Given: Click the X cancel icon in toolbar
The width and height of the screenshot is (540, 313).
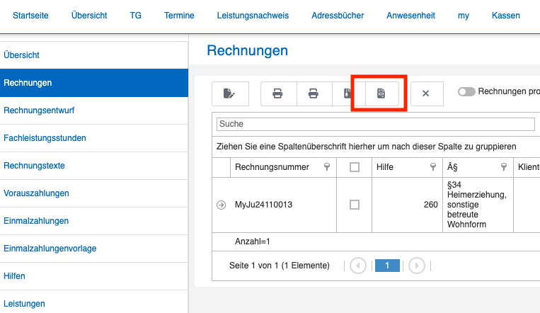Looking at the screenshot, I should click(x=426, y=93).
